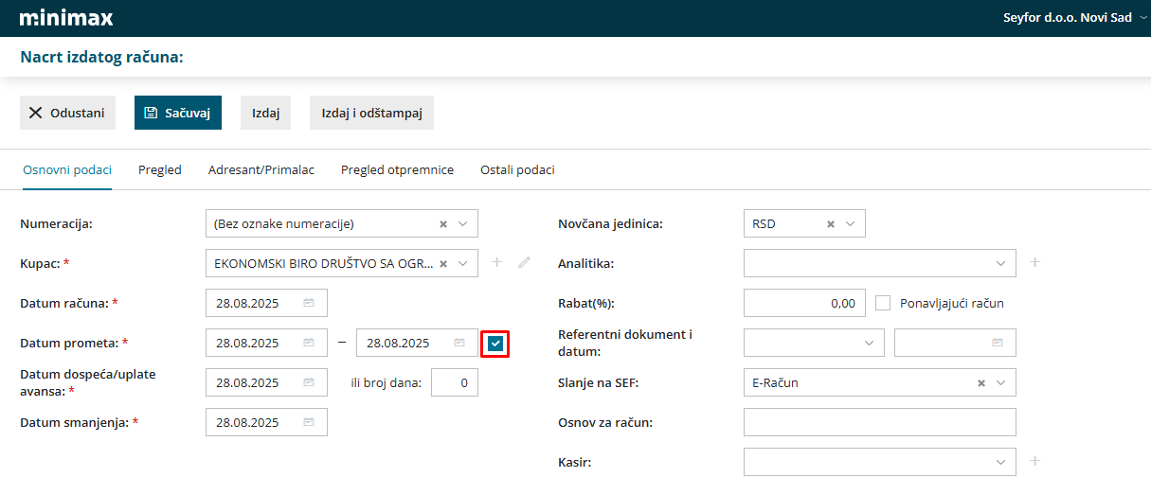Expand the Referentni dokument dropdown
This screenshot has width=1151, height=495.
(870, 344)
